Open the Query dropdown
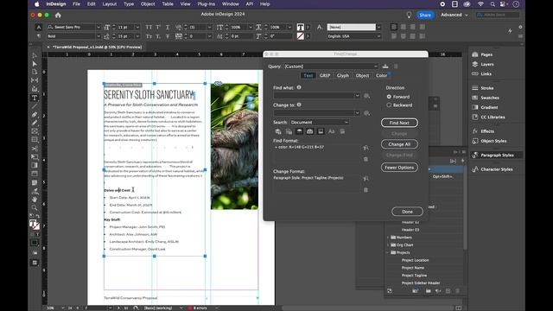 [x=331, y=67]
